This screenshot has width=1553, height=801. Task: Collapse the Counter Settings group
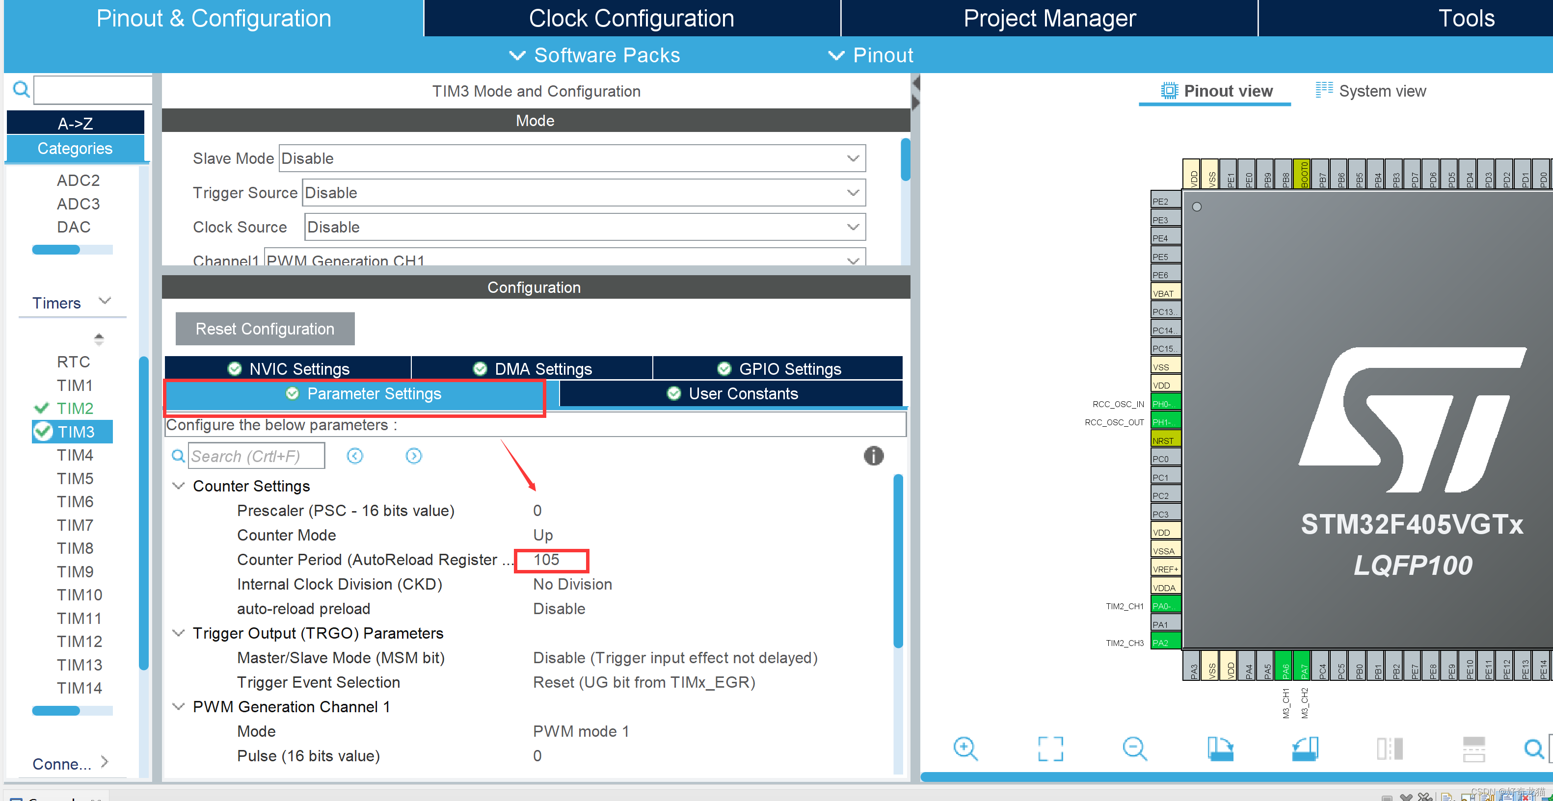pos(179,486)
